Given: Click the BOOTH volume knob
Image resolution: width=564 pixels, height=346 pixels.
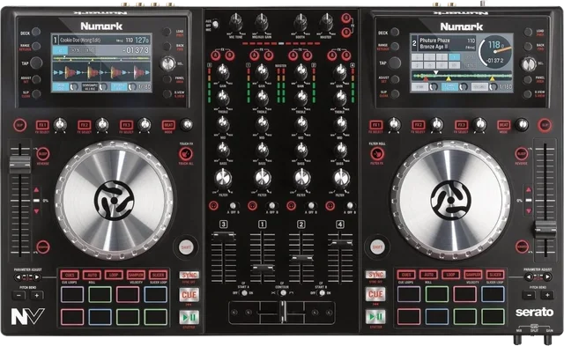Looking at the screenshot, I should coord(300,22).
